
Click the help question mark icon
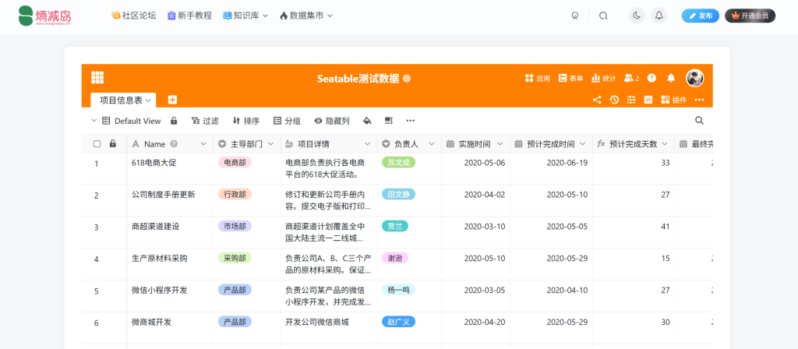(651, 78)
